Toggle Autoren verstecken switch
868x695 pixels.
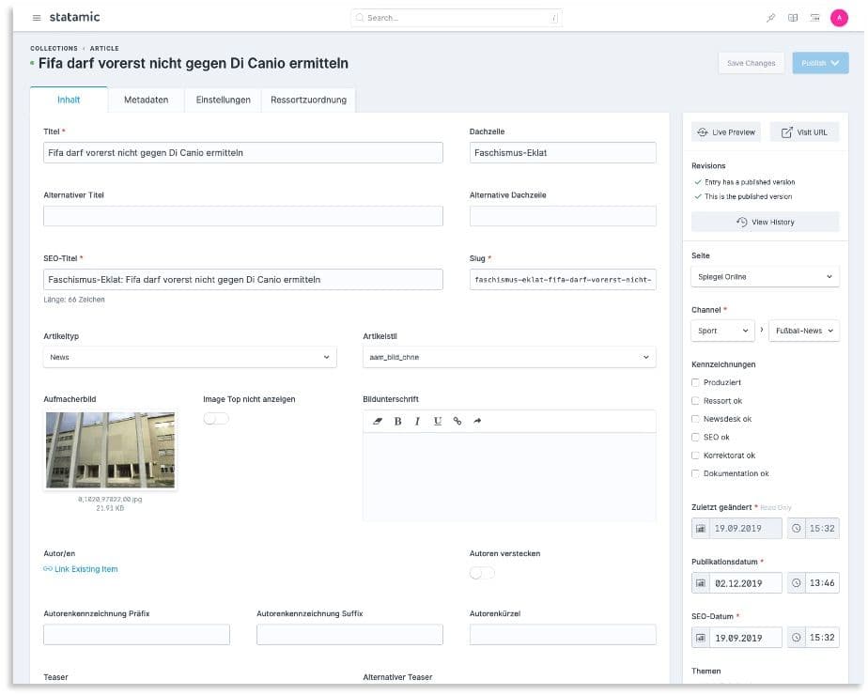[x=482, y=573]
